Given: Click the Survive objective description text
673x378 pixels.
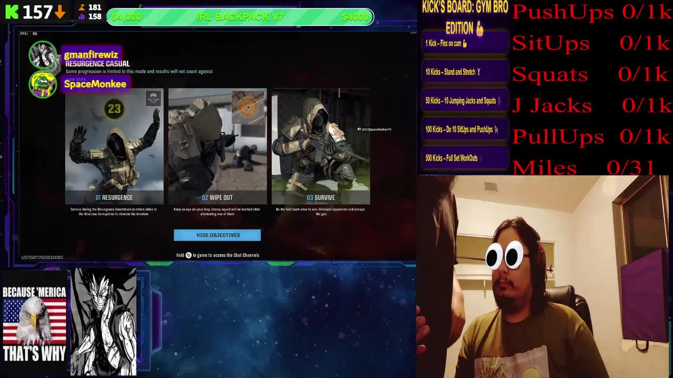Looking at the screenshot, I should coord(320,212).
